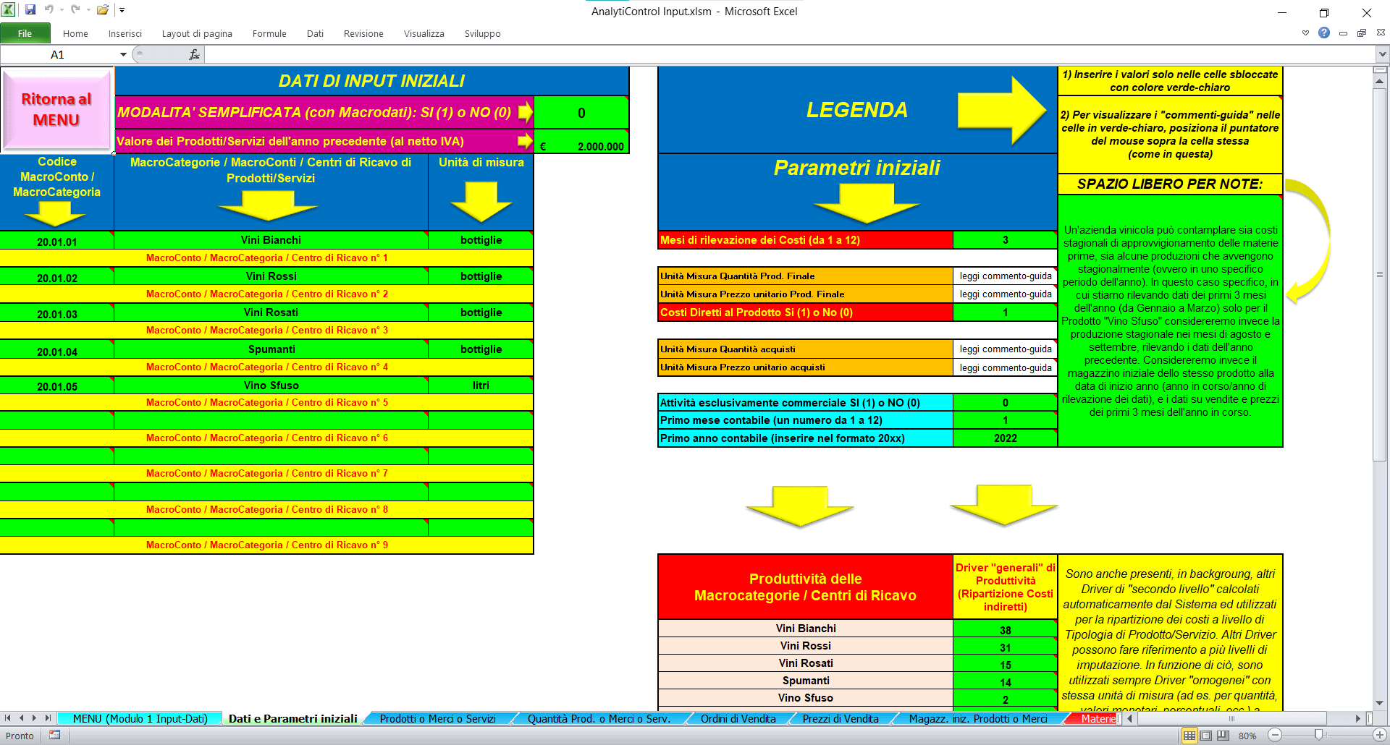1390x745 pixels.
Task: Open the Name Box dropdown arrow
Action: pyautogui.click(x=123, y=54)
